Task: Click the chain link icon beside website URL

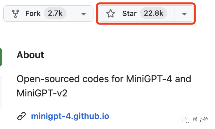Action: tap(21, 116)
